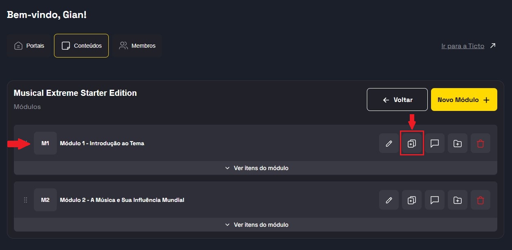This screenshot has width=512, height=250.
Task: Click the drag handle of Módulo 2
Action: coord(25,200)
